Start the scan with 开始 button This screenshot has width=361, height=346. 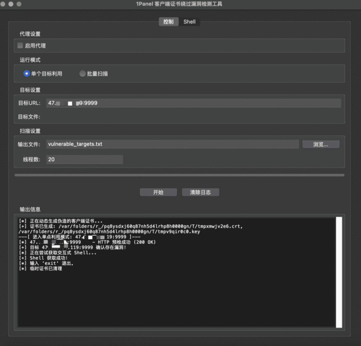pyautogui.click(x=158, y=192)
